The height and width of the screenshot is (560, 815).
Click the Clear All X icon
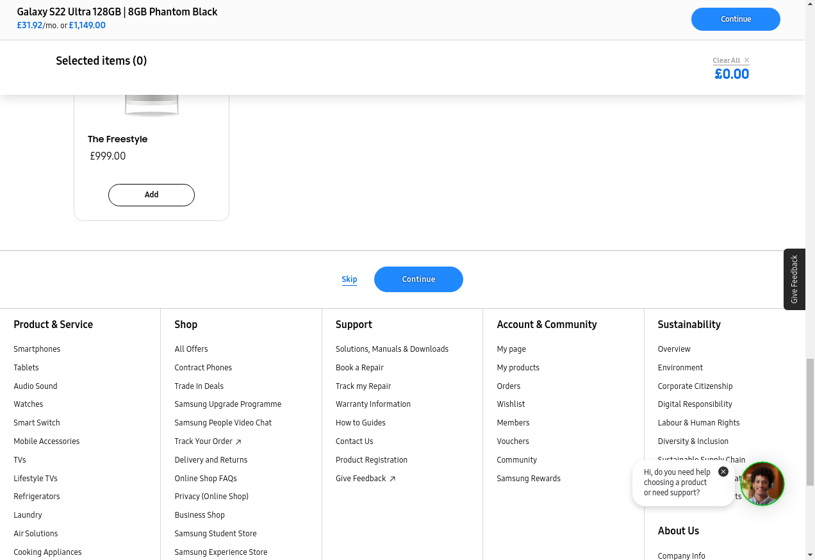(746, 60)
